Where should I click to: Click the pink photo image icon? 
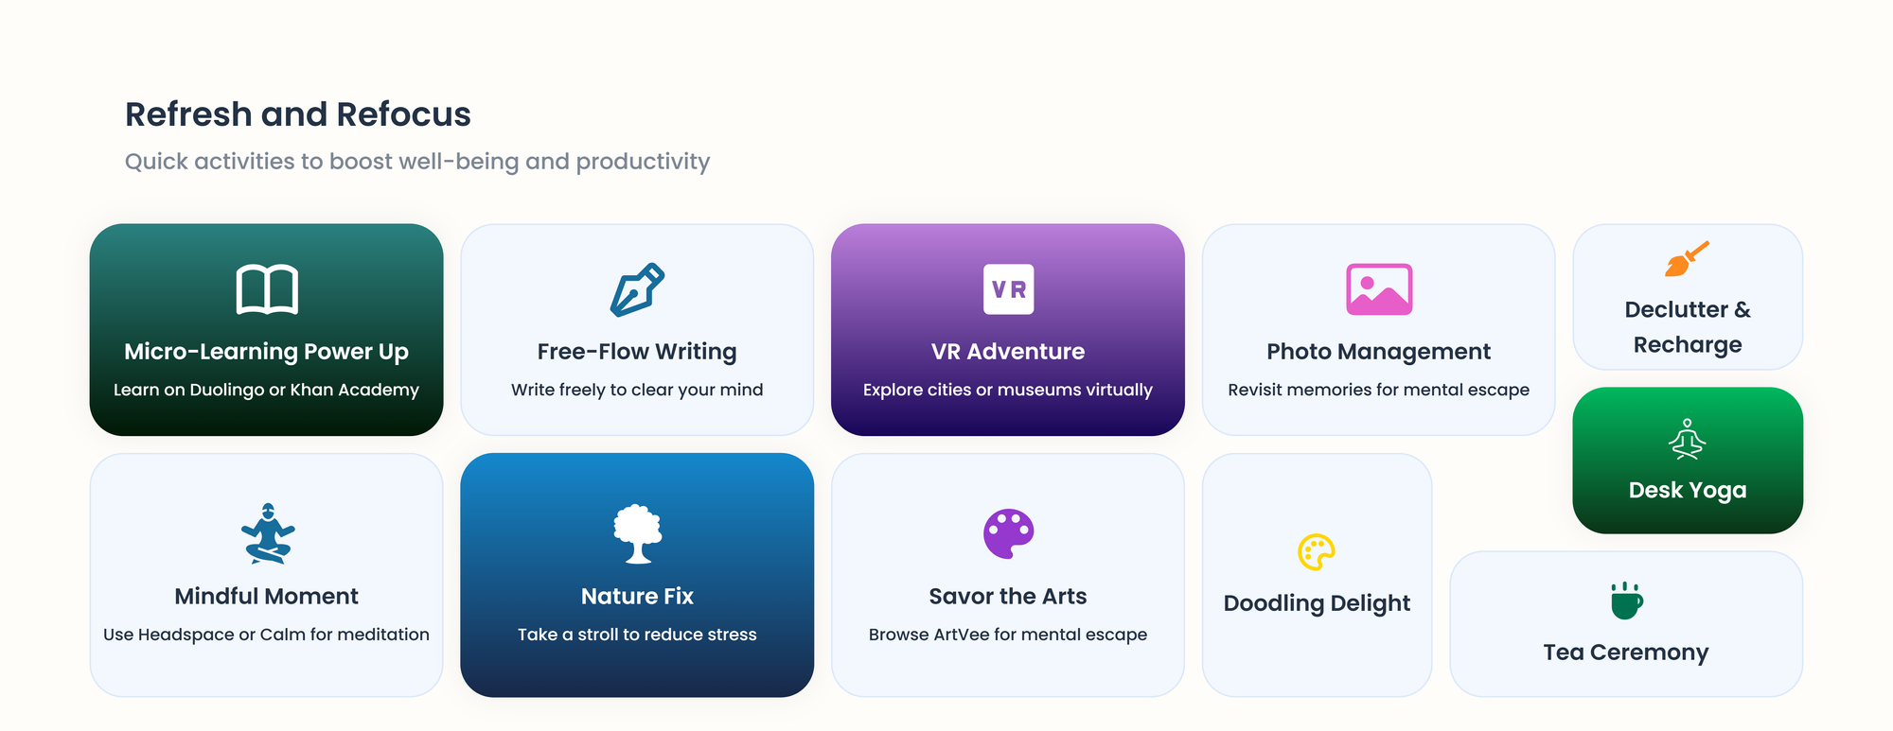pyautogui.click(x=1379, y=289)
